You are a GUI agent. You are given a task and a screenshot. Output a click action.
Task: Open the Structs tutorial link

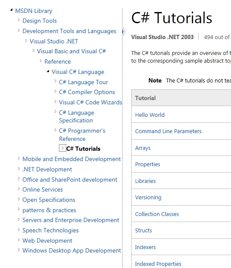point(144,231)
